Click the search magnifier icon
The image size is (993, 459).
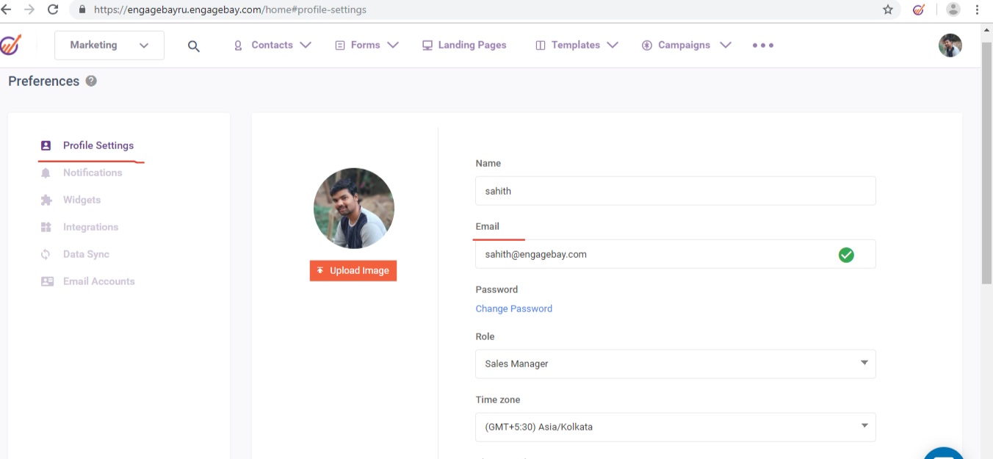tap(194, 46)
